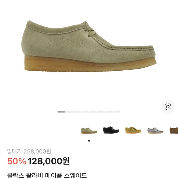This screenshot has width=178, height=178.
Task: Jump to the sixth image indicator
Action: click(101, 112)
